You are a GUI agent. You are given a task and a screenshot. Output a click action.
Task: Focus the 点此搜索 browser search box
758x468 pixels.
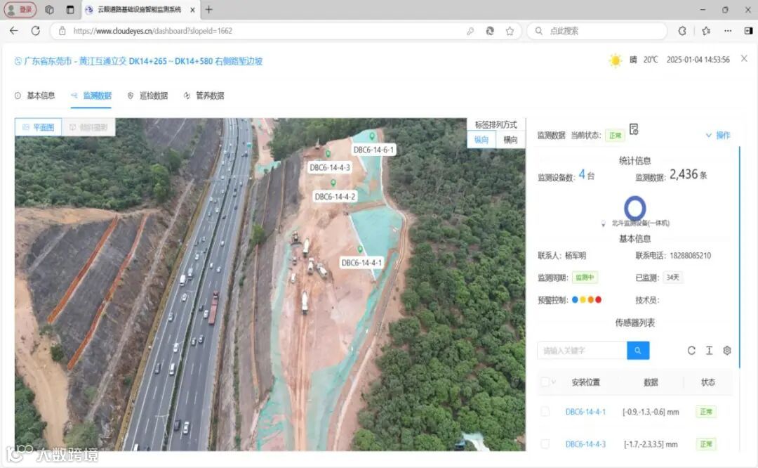pyautogui.click(x=597, y=31)
